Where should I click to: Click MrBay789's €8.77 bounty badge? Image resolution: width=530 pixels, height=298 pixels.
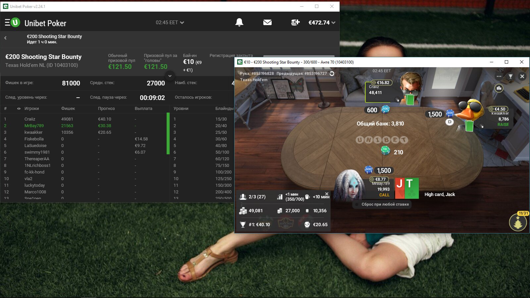point(379,179)
